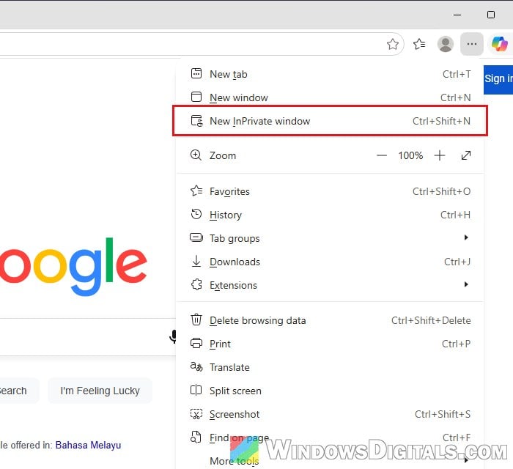Click the New tab icon in menu
This screenshot has width=513, height=469.
[x=196, y=73]
